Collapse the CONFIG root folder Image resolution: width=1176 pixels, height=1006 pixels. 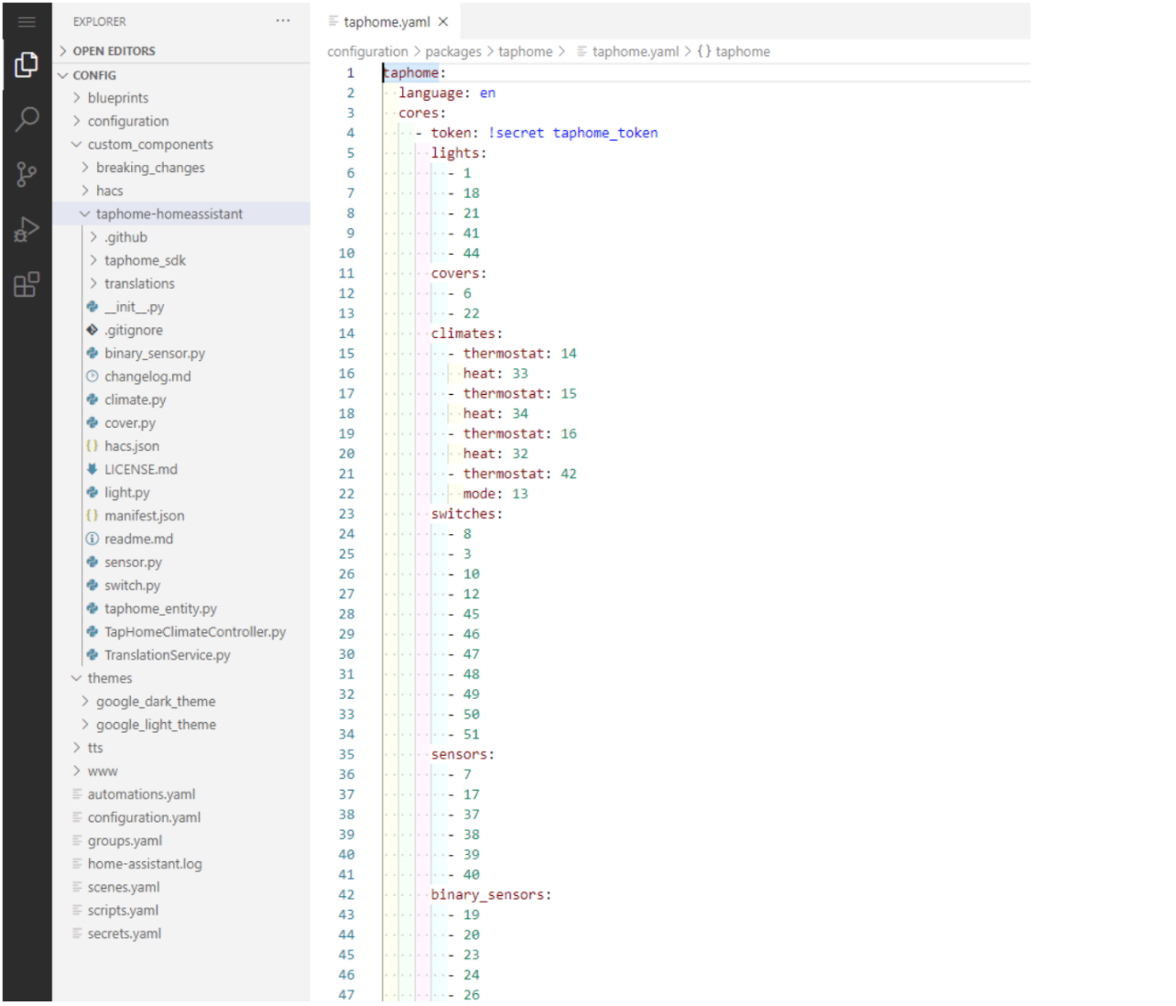click(94, 75)
